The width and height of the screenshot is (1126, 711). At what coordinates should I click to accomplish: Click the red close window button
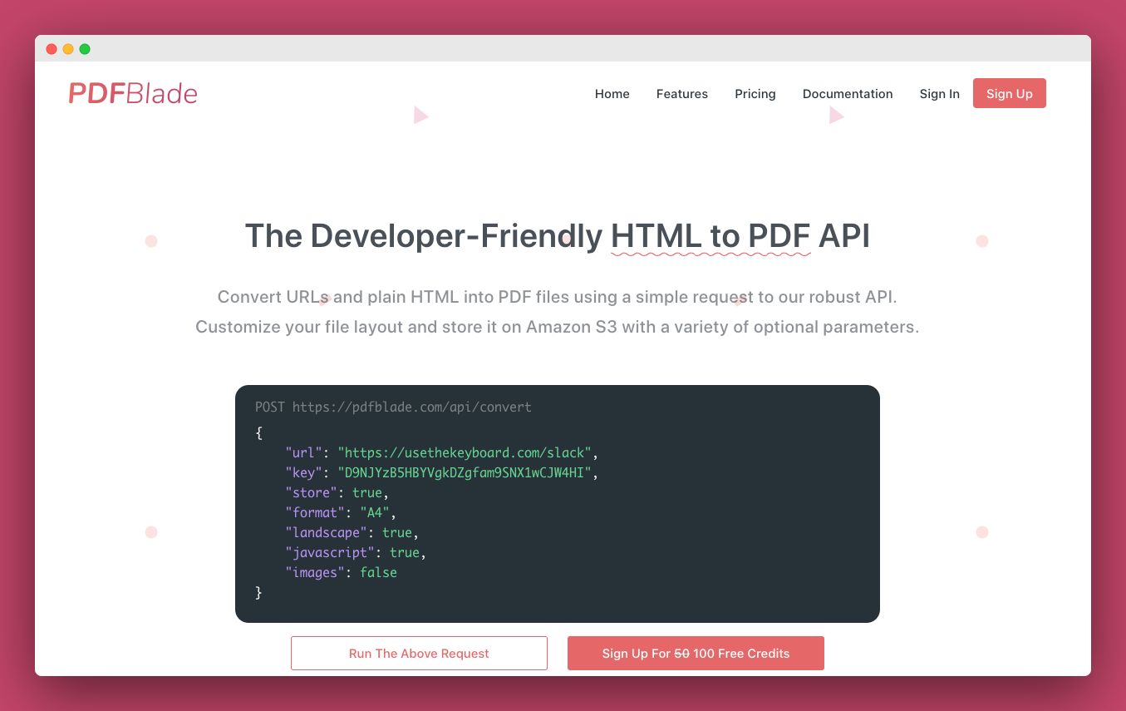click(x=52, y=49)
